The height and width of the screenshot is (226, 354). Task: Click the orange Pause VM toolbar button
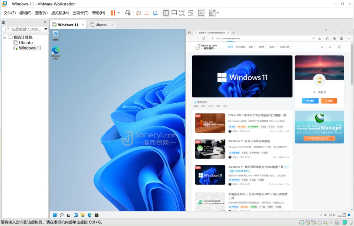pyautogui.click(x=113, y=13)
